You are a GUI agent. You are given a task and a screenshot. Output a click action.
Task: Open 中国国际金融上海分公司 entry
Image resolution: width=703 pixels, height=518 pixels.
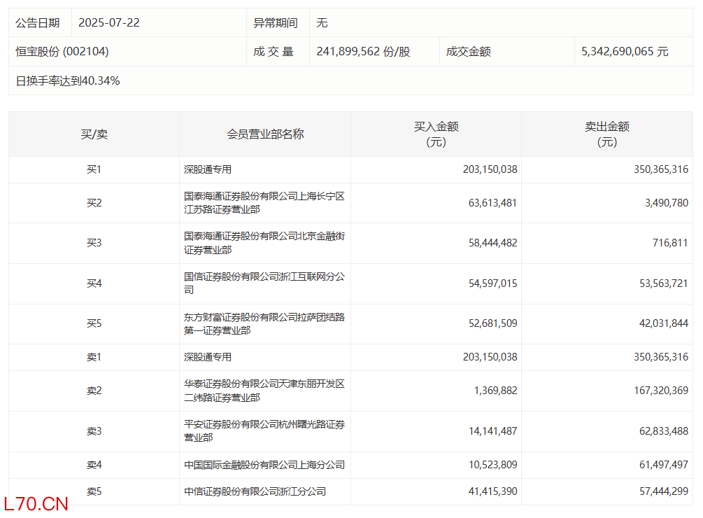pos(264,465)
